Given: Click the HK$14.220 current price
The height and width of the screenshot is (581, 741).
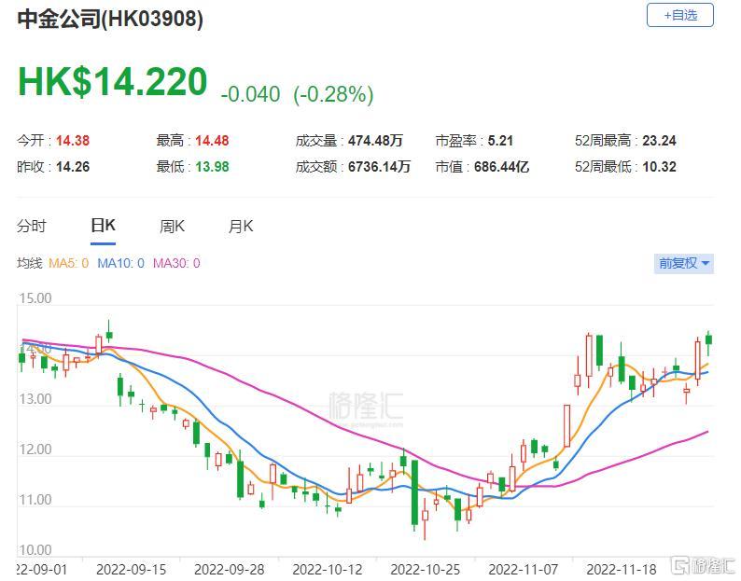Looking at the screenshot, I should 113,82.
